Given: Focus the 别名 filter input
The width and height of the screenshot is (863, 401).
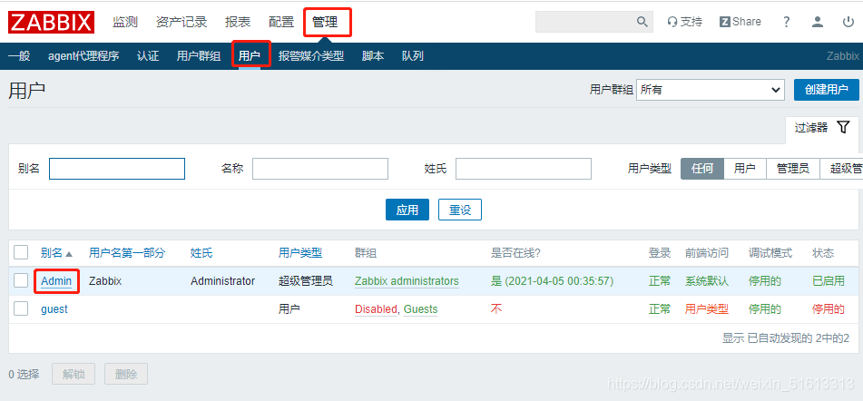Looking at the screenshot, I should click(x=117, y=169).
